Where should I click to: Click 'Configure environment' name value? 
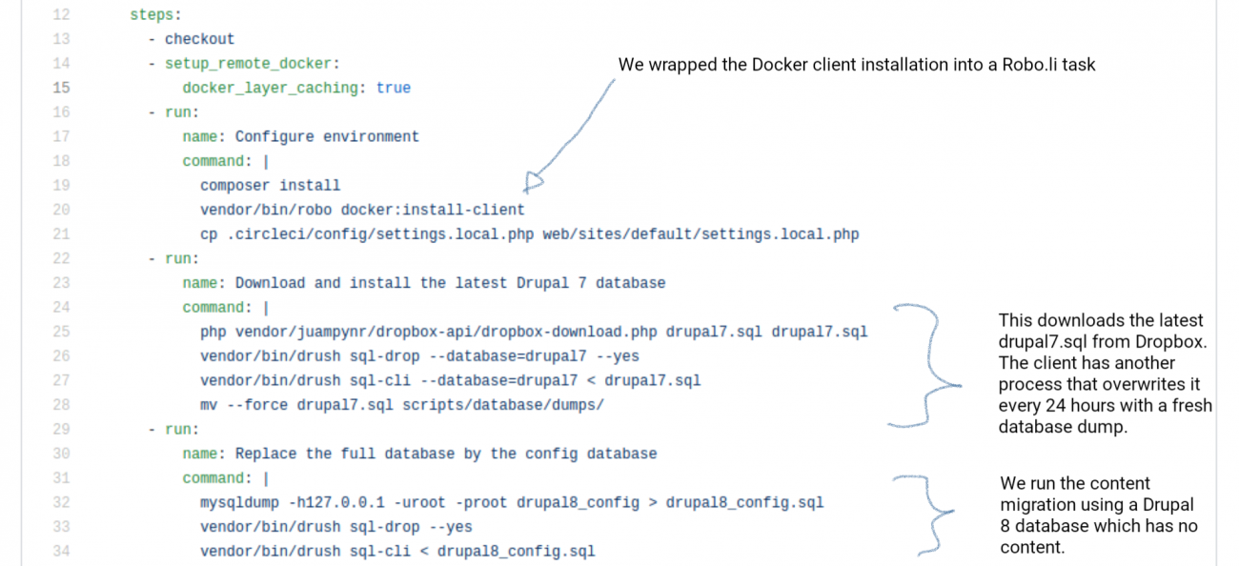327,136
